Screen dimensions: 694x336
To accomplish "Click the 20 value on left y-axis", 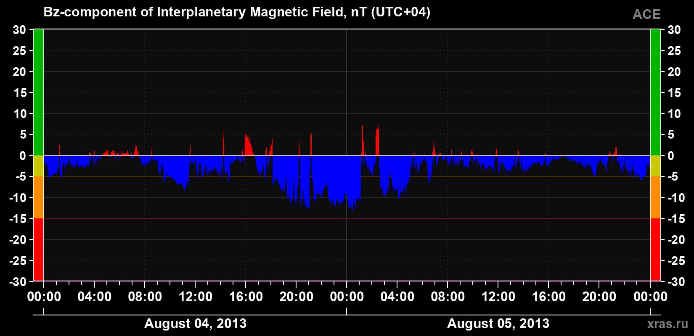I will pyautogui.click(x=19, y=72).
